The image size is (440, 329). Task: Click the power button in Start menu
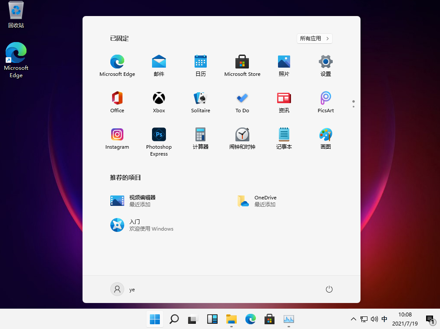(329, 289)
